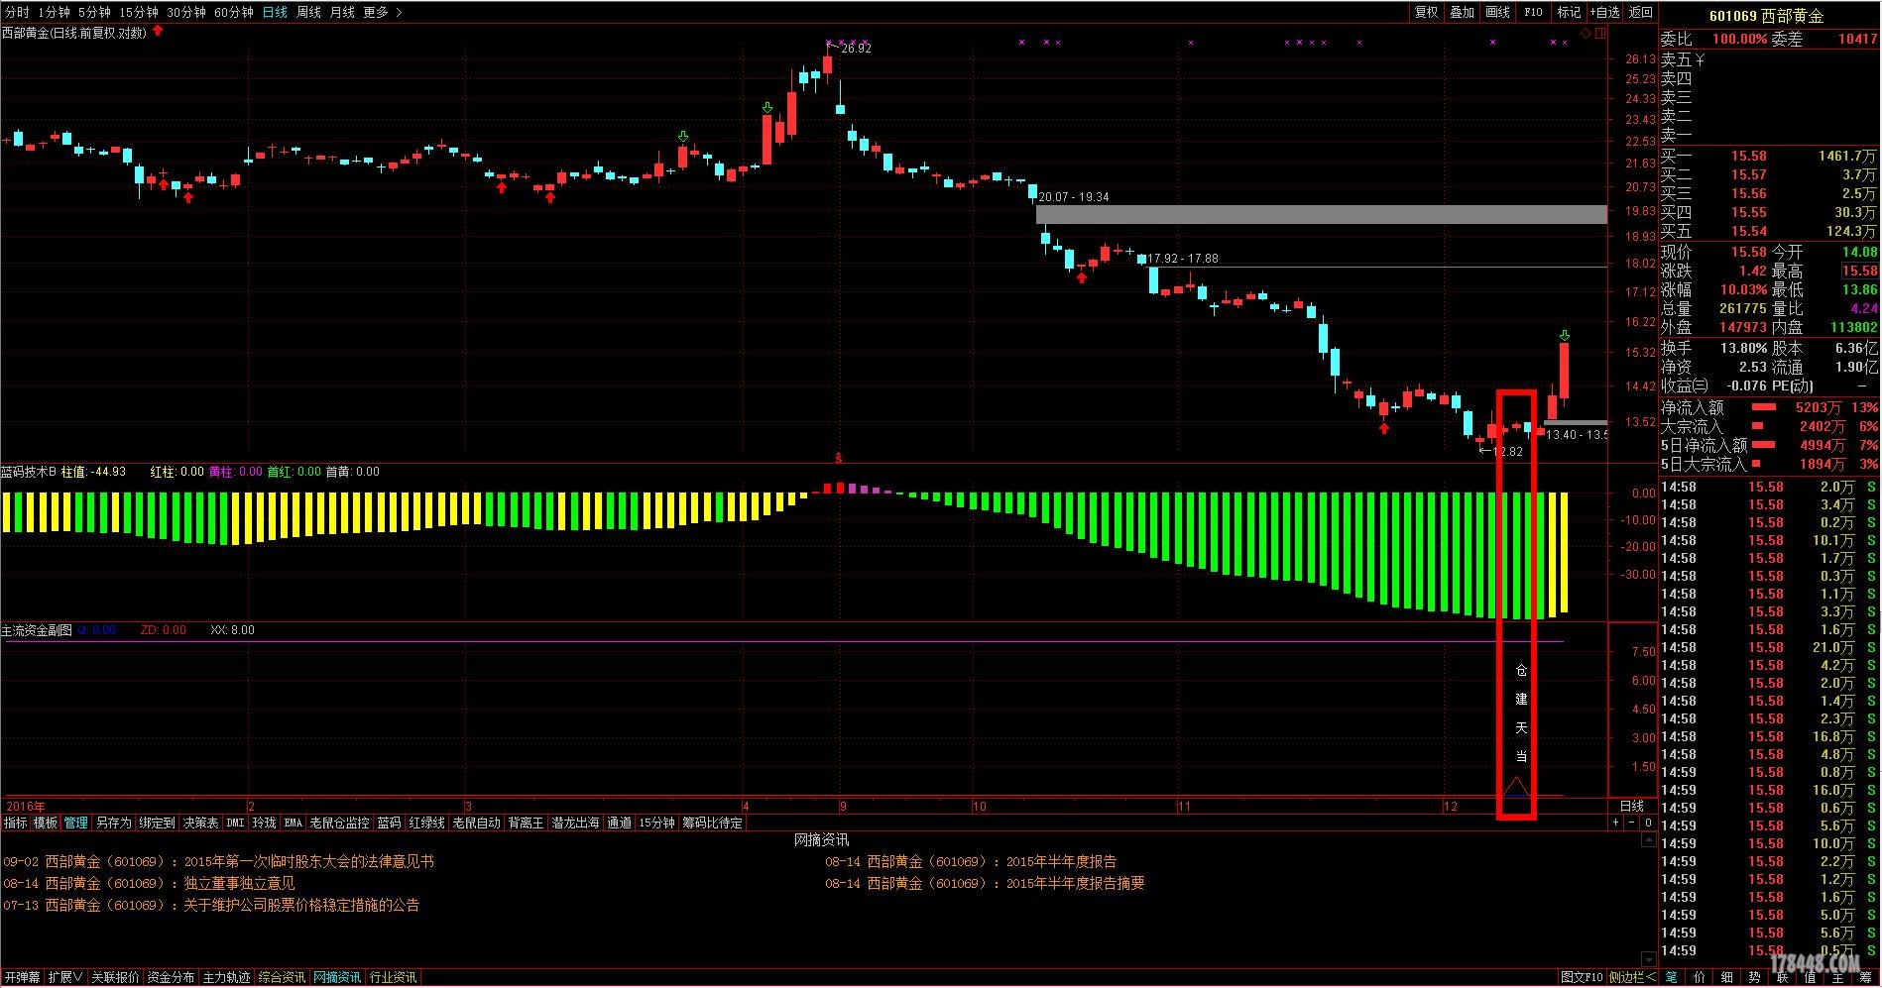
Task: Switch to the 60分钟 period
Action: 234,12
